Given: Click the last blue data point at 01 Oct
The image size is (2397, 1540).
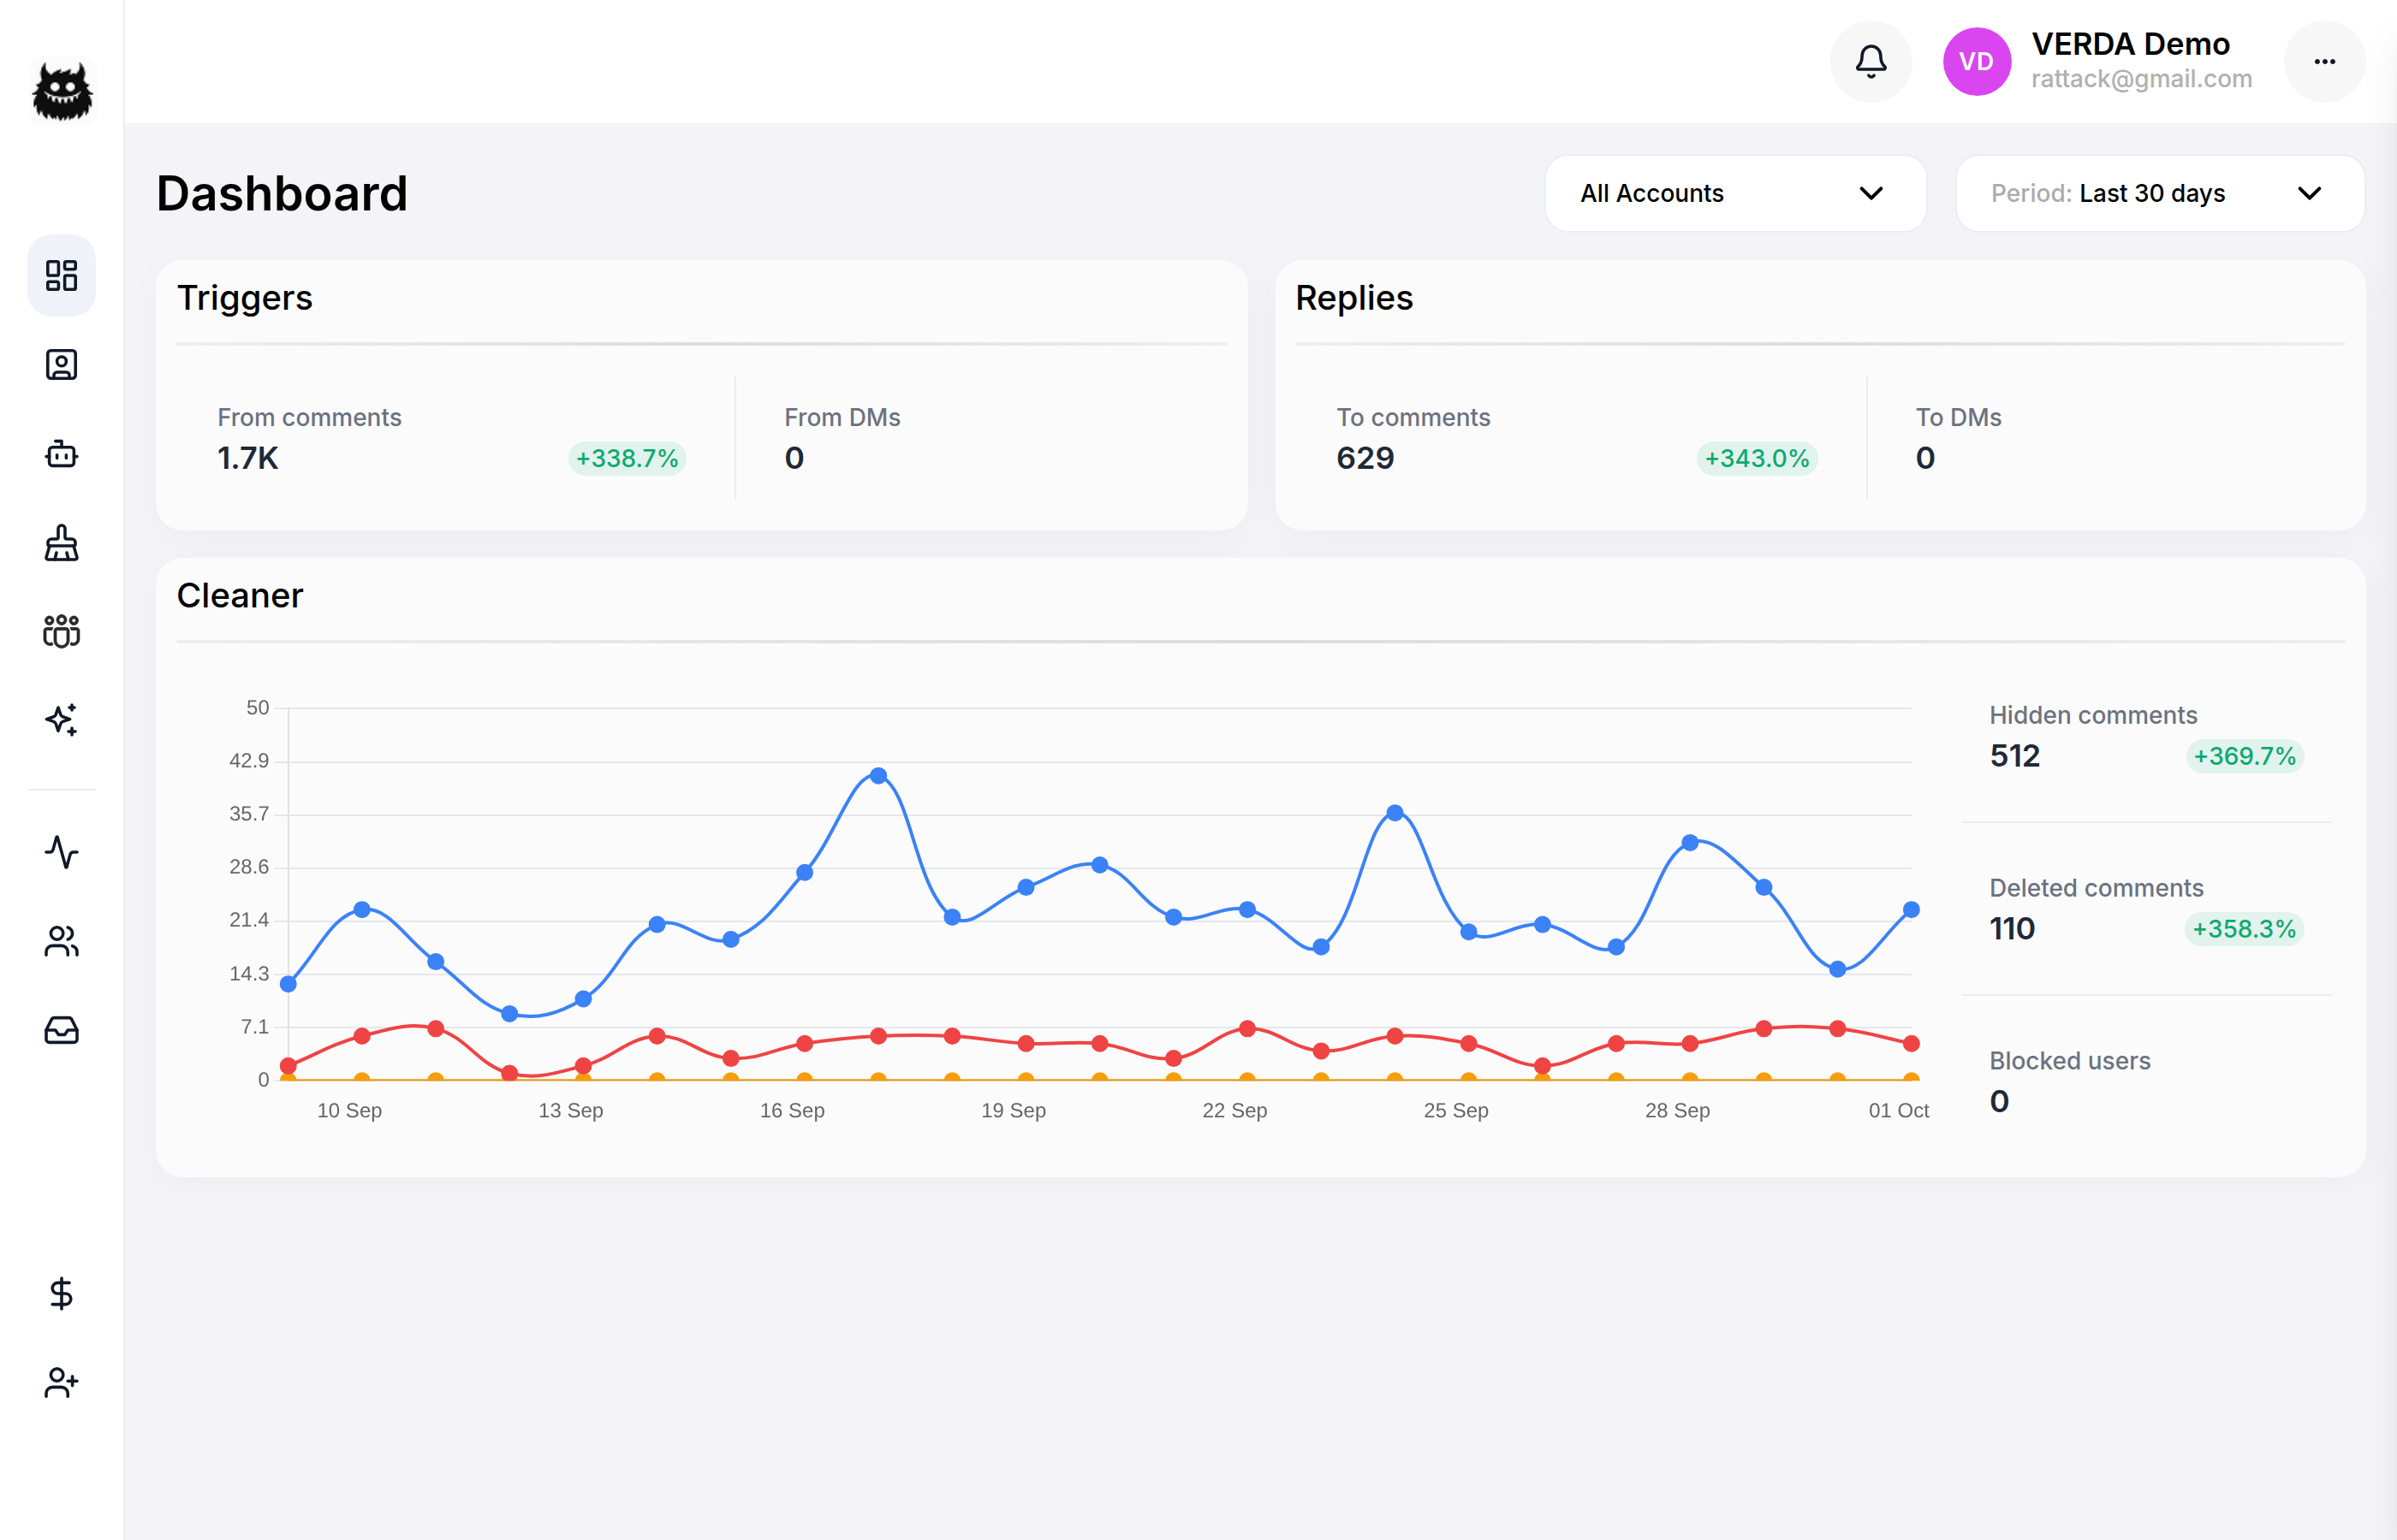Looking at the screenshot, I should tap(1911, 910).
